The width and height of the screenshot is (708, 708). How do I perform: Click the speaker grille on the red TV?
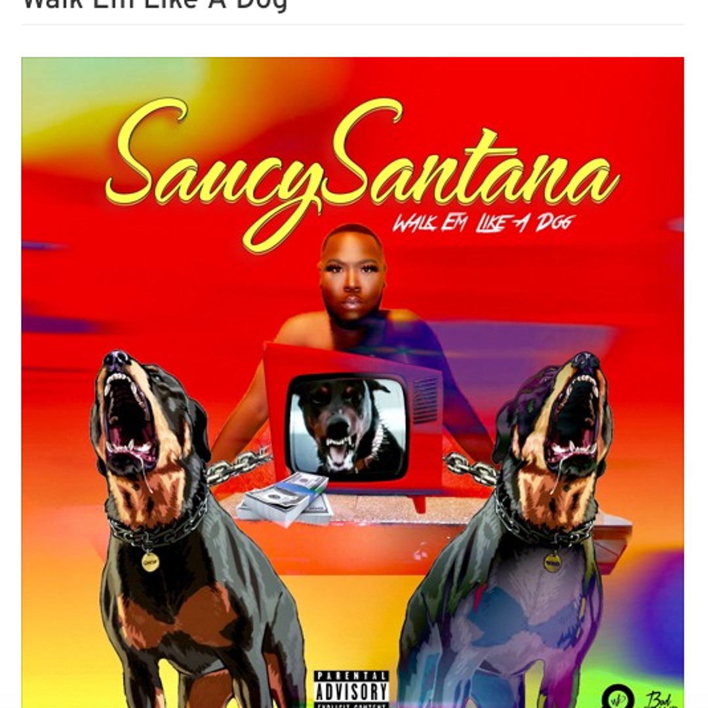point(425,400)
